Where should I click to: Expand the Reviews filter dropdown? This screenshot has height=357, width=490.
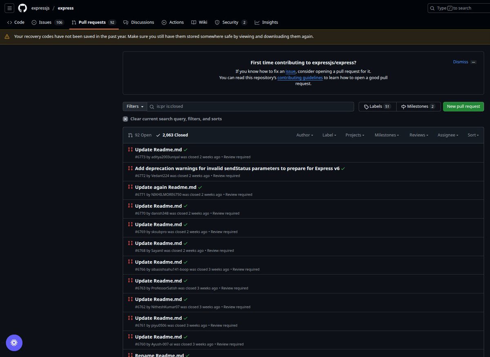[x=419, y=135]
